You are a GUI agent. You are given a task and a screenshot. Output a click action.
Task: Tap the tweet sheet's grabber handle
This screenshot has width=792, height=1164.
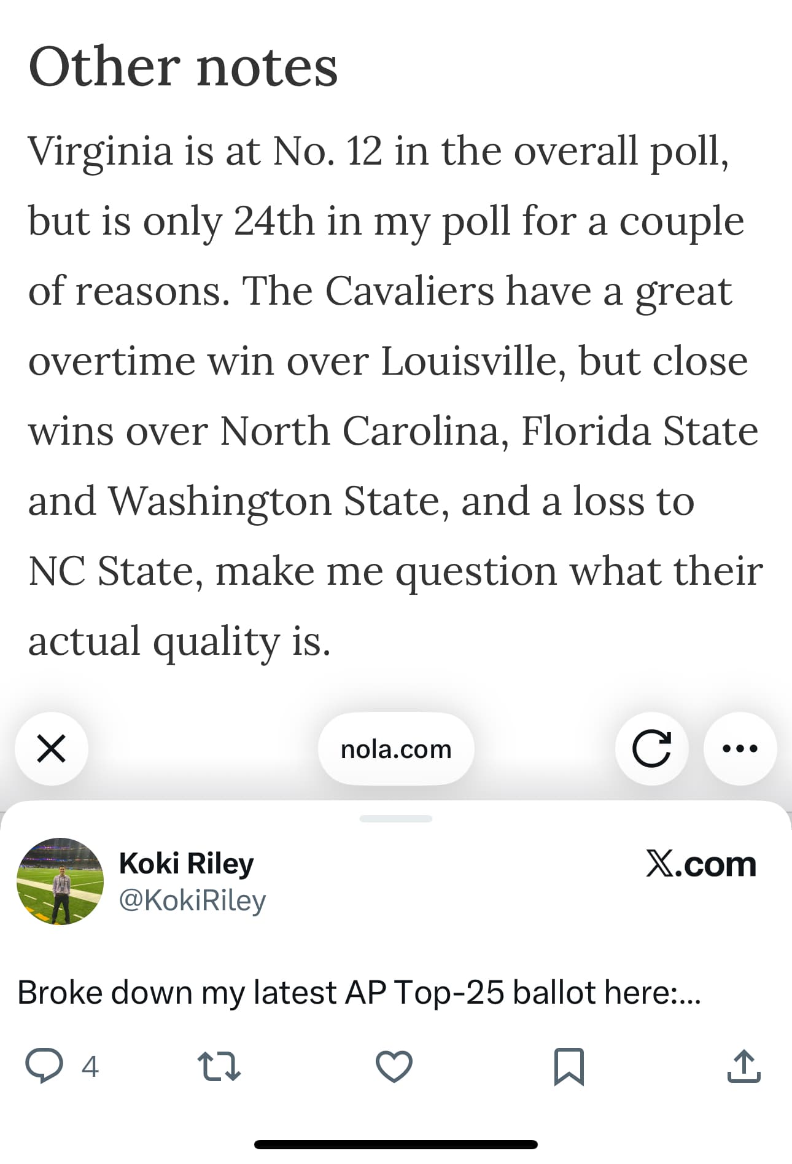396,818
